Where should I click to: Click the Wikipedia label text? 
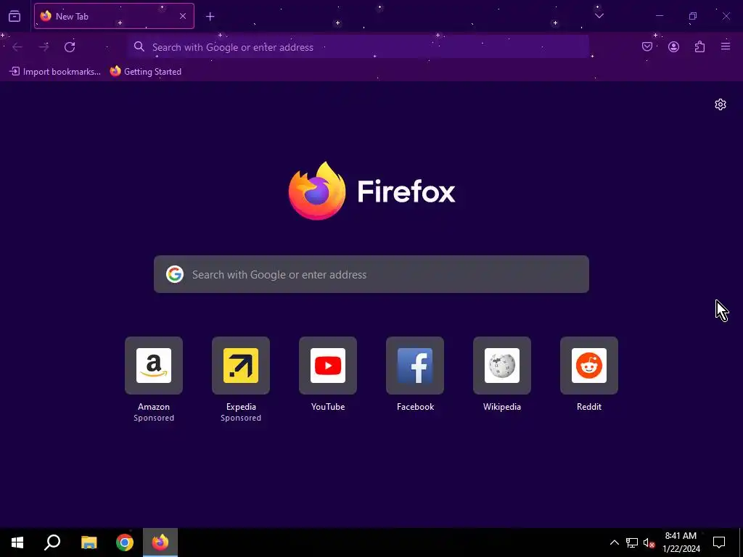pos(502,407)
